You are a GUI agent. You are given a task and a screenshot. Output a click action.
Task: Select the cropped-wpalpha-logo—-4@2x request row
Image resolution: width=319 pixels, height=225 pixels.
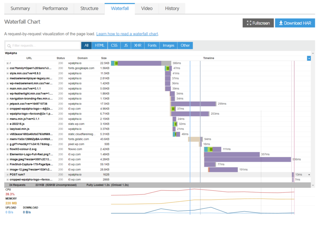point(158,109)
